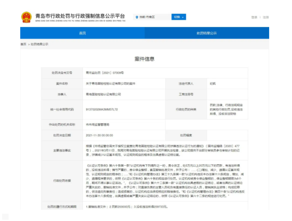
Task: Click the 案件信息 heading
Action: tap(144, 59)
